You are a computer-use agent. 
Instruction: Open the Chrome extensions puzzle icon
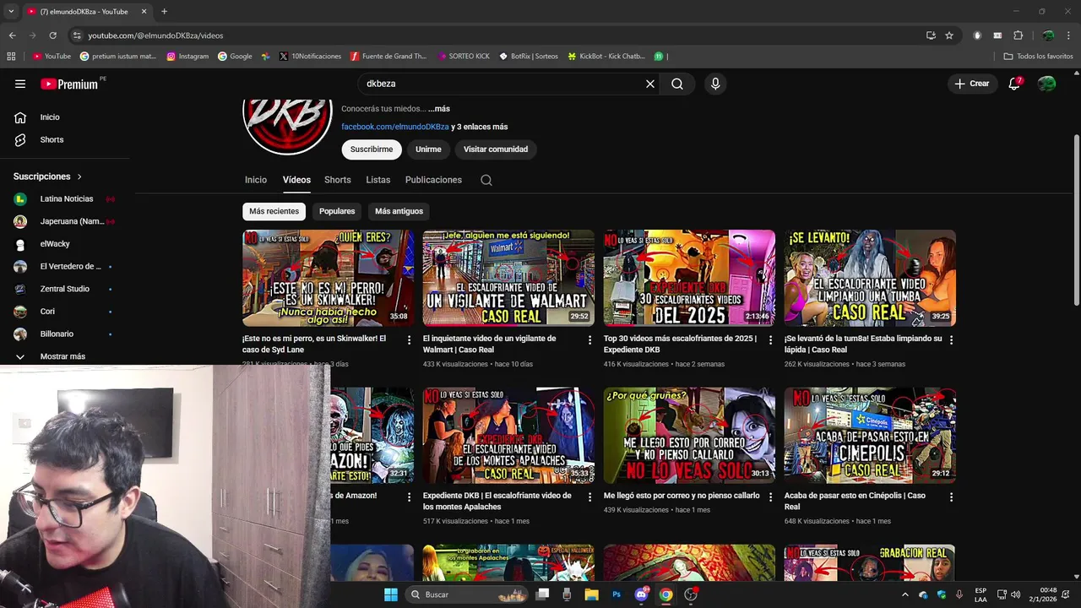1018,35
